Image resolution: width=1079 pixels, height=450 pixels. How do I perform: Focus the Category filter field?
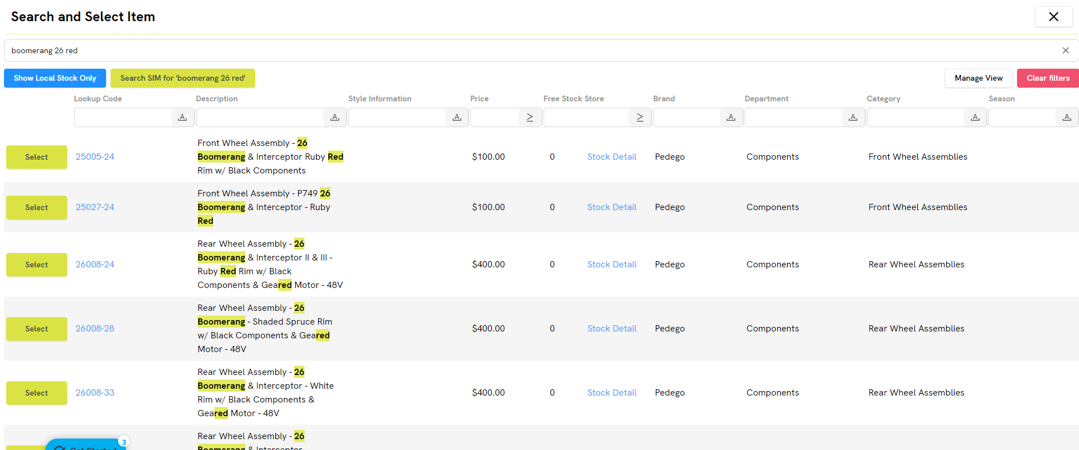tap(916, 117)
